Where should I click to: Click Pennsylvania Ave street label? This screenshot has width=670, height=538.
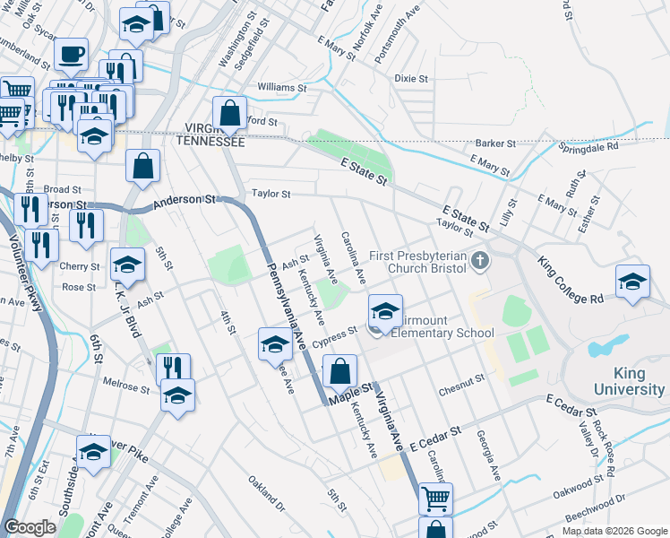tap(287, 306)
